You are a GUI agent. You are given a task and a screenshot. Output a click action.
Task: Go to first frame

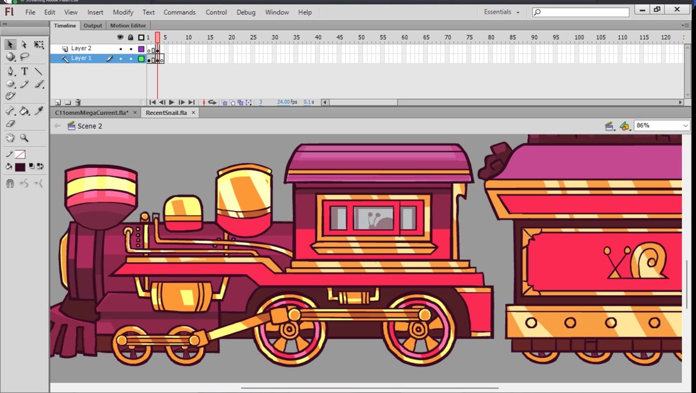pos(153,102)
